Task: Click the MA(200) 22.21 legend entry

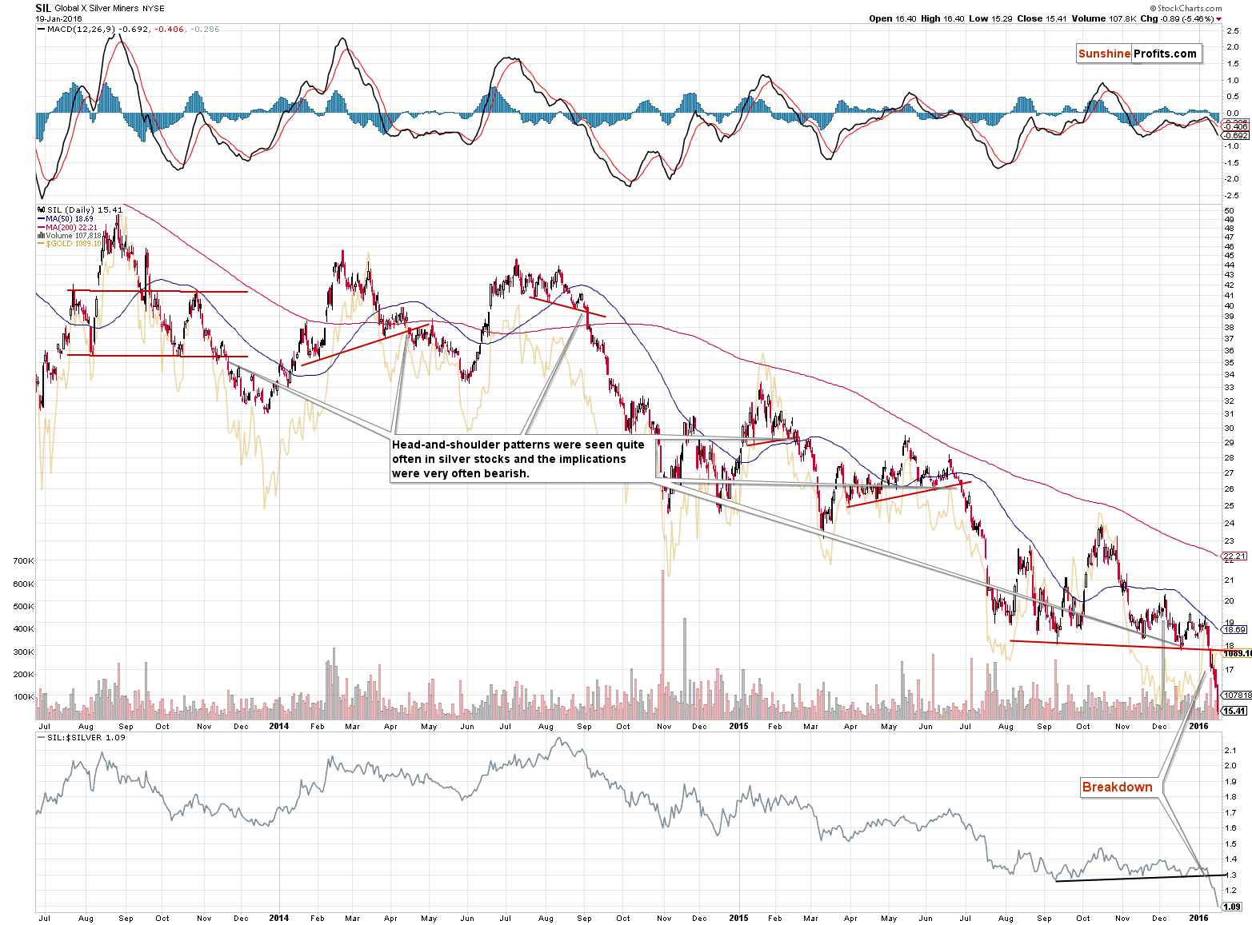Action: point(67,227)
